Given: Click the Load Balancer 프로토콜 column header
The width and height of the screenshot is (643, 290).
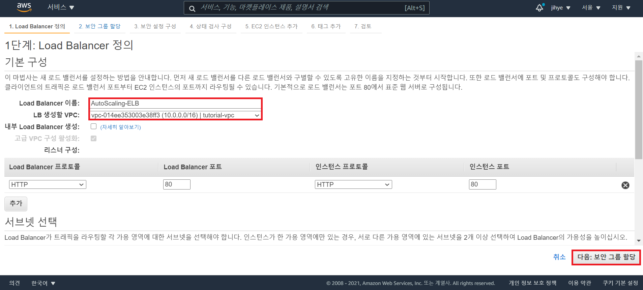Looking at the screenshot, I should click(45, 167).
